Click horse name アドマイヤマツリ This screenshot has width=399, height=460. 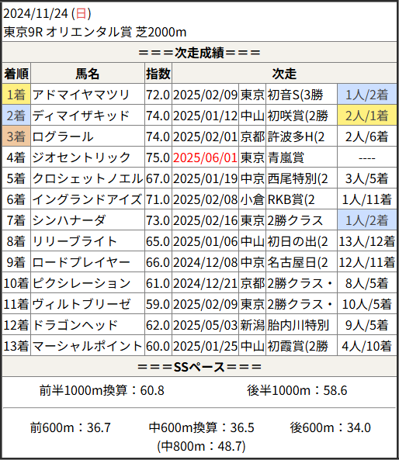click(x=81, y=95)
